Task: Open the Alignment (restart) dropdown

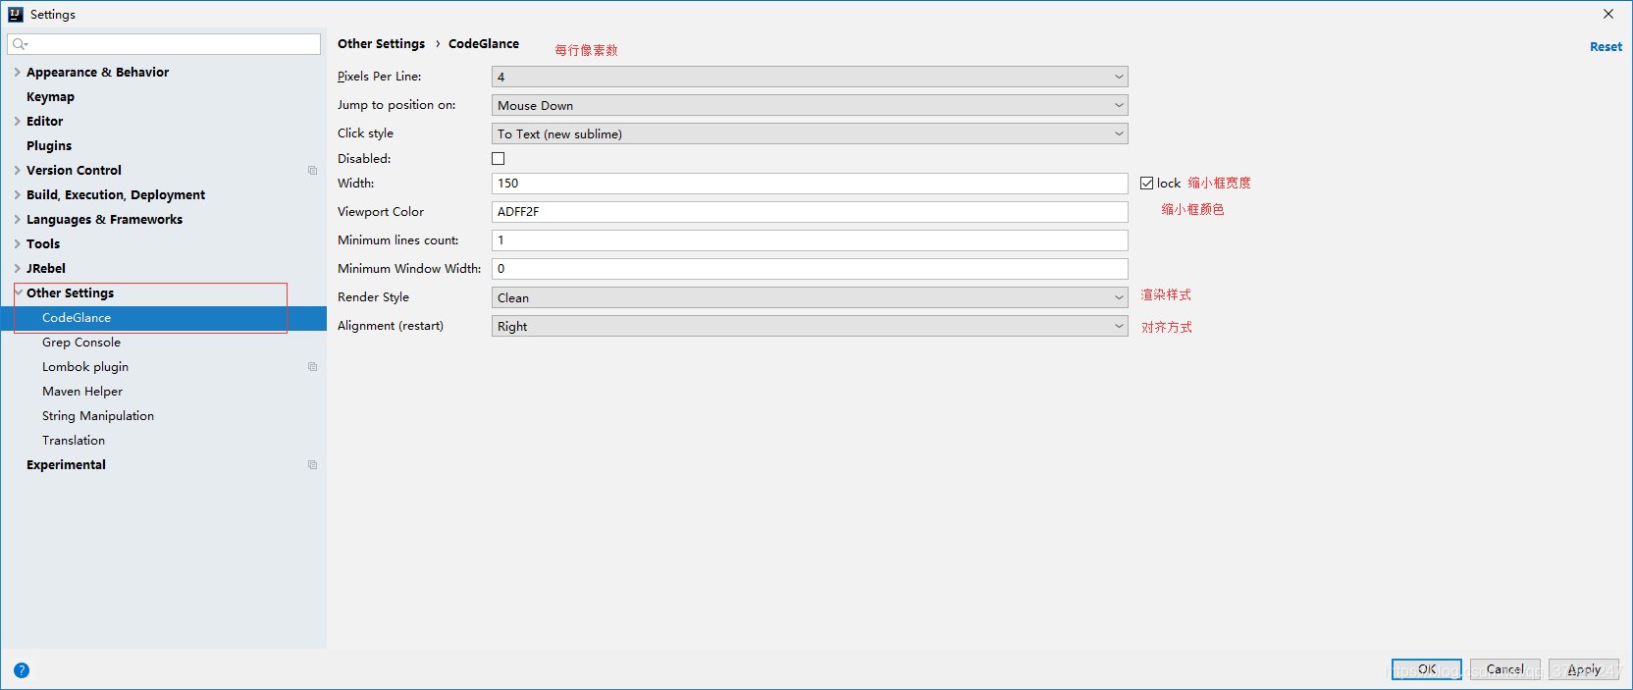Action: (810, 326)
